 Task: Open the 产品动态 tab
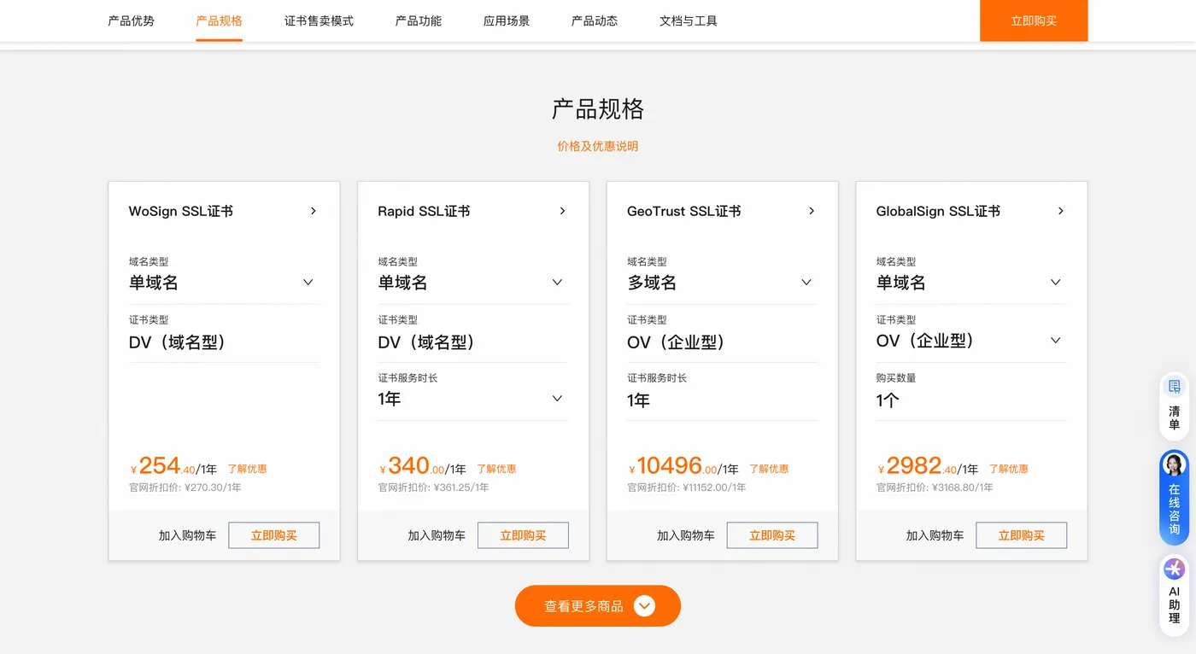pyautogui.click(x=595, y=20)
